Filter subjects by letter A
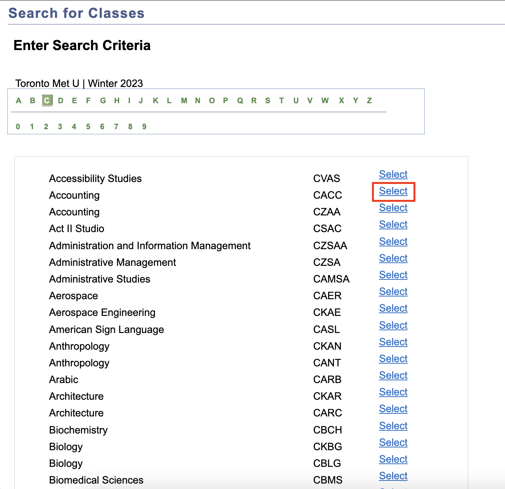The image size is (505, 489). coord(18,101)
